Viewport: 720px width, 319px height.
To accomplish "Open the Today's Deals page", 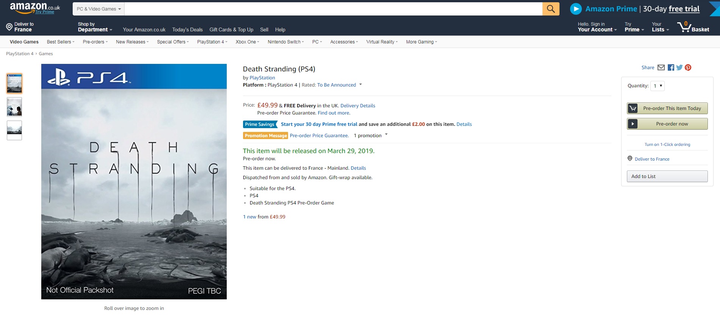I will tap(187, 29).
